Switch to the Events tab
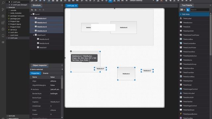Image resolution: width=212 pixels, height=119 pixels. (x=46, y=73)
